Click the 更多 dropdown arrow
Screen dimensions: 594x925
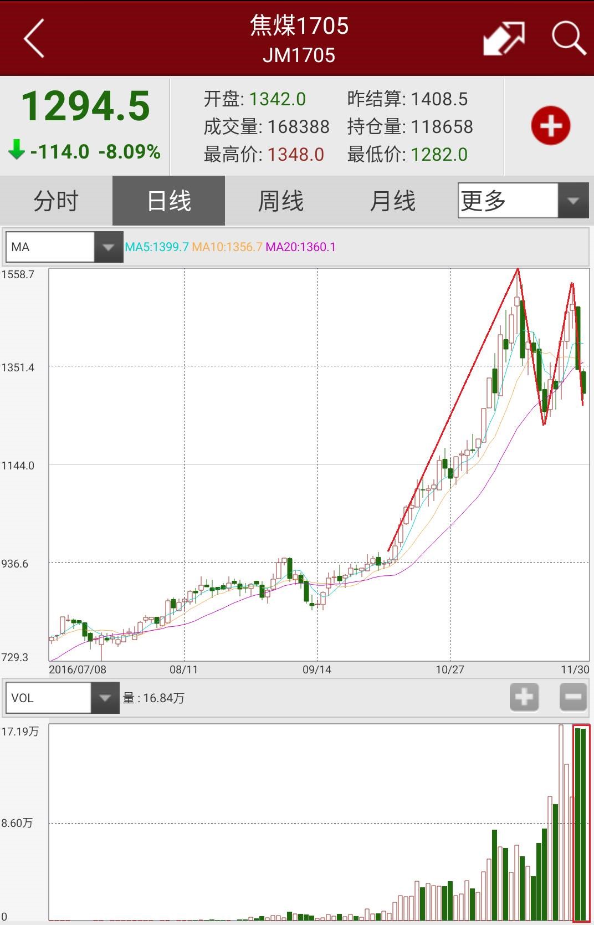[573, 201]
